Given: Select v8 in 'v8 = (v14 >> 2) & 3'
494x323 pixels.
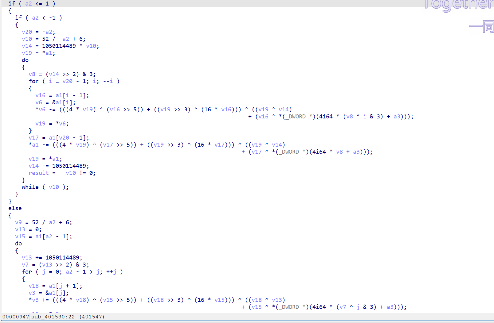Looking at the screenshot, I should pos(32,74).
